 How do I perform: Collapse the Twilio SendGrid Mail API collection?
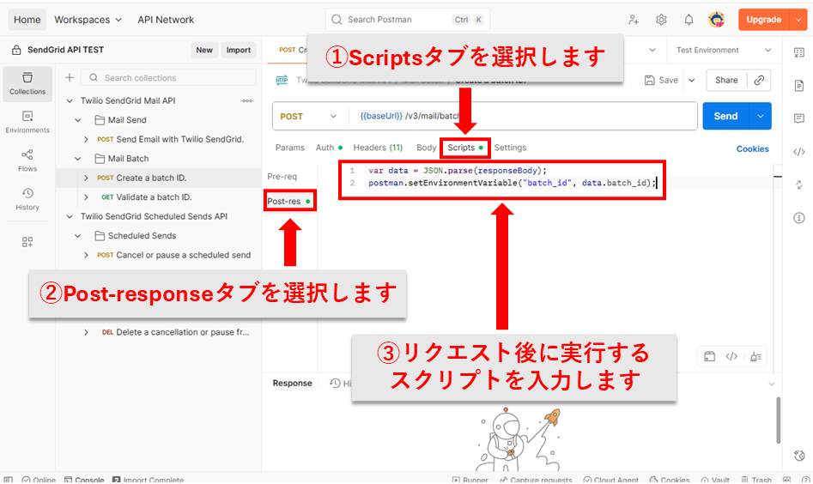click(70, 100)
